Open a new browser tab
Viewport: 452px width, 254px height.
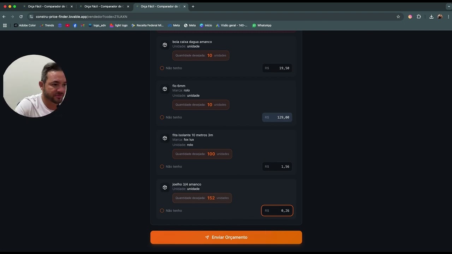[x=193, y=6]
